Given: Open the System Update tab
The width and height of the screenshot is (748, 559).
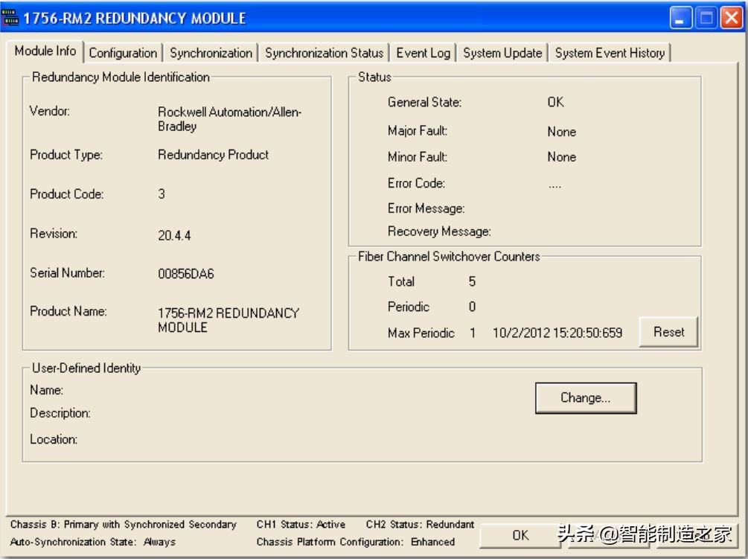Looking at the screenshot, I should pos(502,53).
